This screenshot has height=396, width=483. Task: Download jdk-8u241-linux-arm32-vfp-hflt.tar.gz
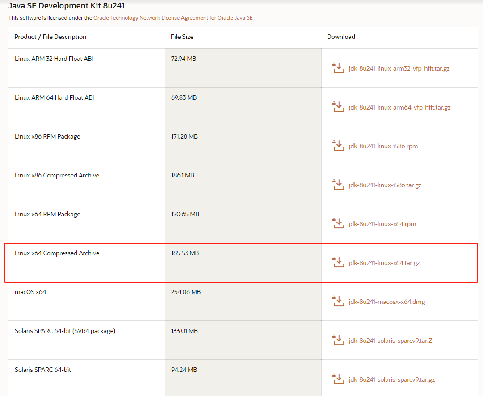(x=399, y=68)
